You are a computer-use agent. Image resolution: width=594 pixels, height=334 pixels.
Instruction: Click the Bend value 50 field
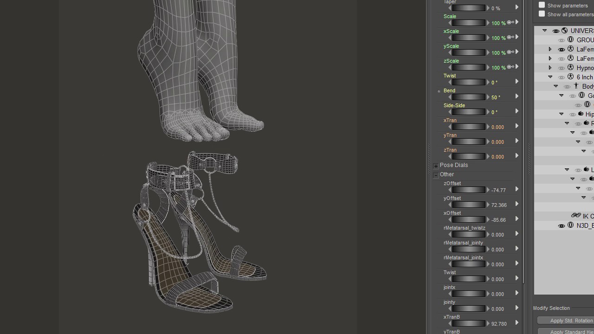[496, 97]
